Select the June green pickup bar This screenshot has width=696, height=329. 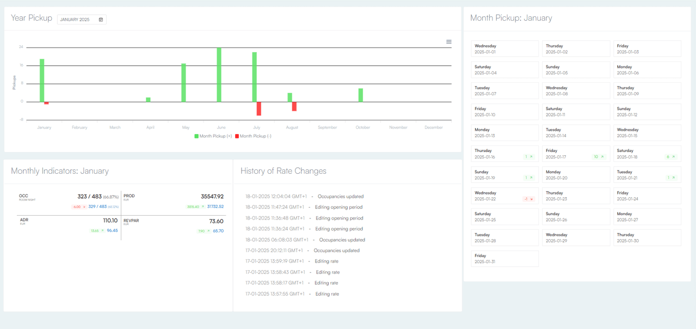[219, 75]
